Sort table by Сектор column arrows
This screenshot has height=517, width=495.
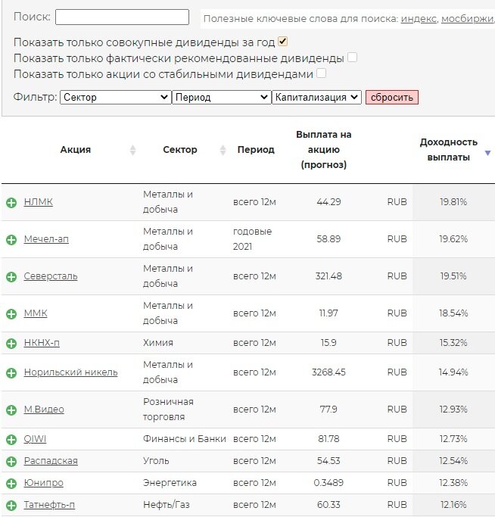[x=223, y=150]
